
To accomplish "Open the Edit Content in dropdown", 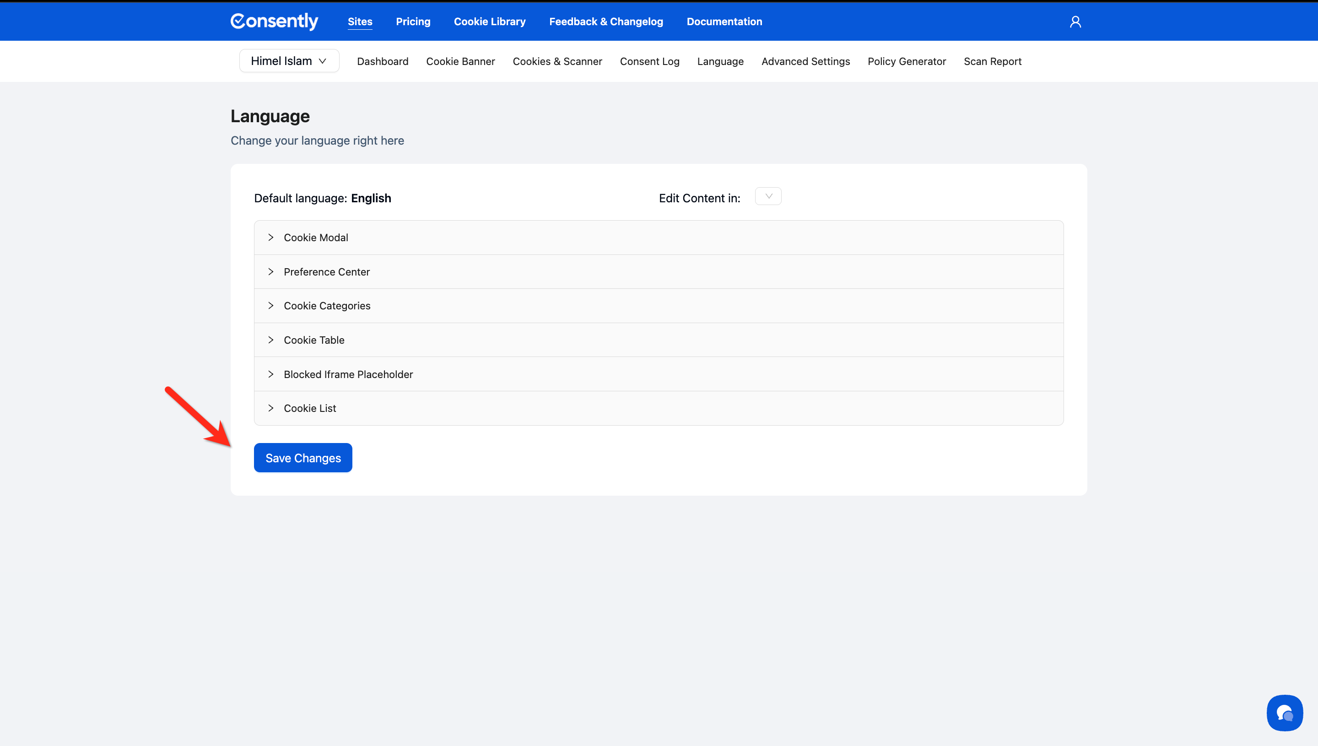I will tap(768, 197).
